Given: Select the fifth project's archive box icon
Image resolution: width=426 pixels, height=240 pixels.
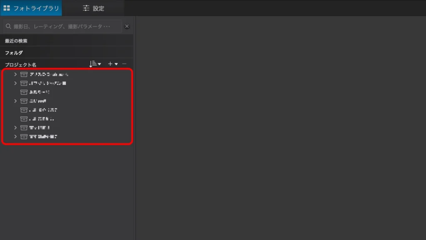Looking at the screenshot, I should 24,110.
